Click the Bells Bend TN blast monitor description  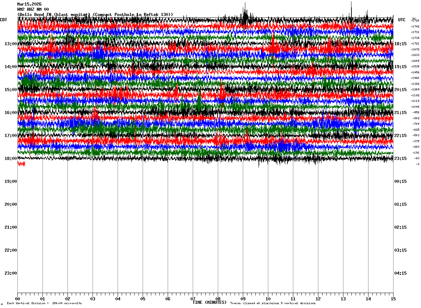(x=95, y=14)
